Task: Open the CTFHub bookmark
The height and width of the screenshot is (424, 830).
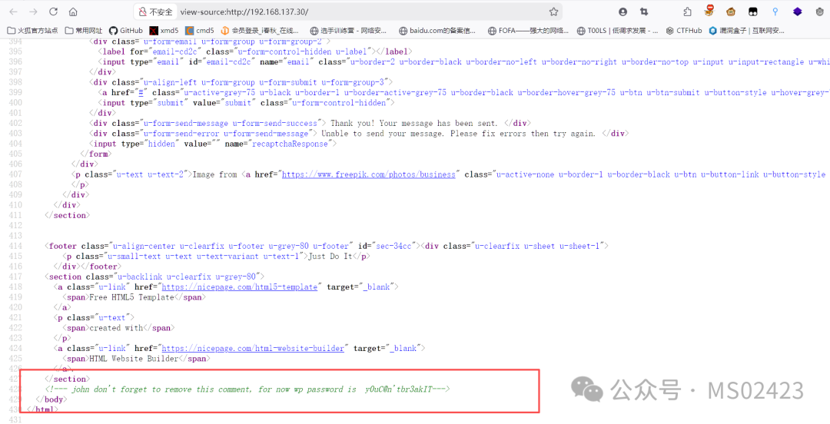Action: [684, 31]
